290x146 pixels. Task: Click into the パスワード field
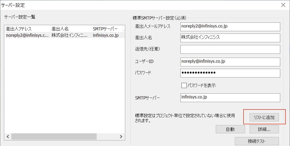click(230, 73)
